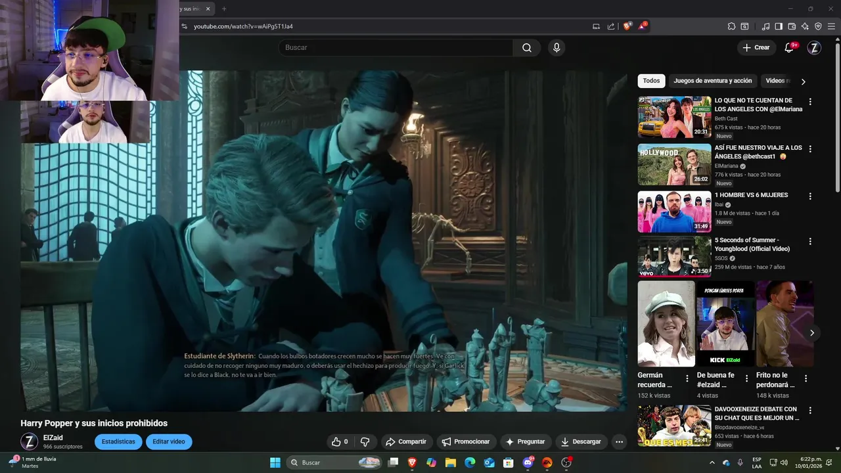This screenshot has width=841, height=473.
Task: Open LO QUE NO TE CUENTAN thumbnail
Action: [x=674, y=117]
